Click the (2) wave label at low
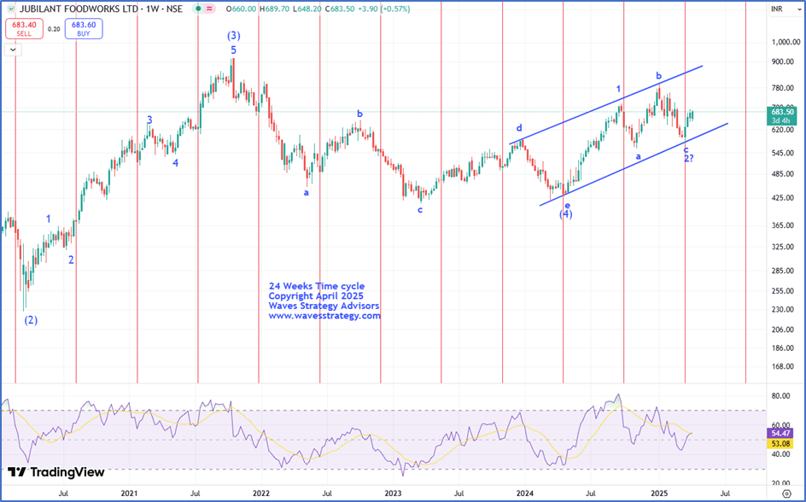This screenshot has width=806, height=502. 31,320
